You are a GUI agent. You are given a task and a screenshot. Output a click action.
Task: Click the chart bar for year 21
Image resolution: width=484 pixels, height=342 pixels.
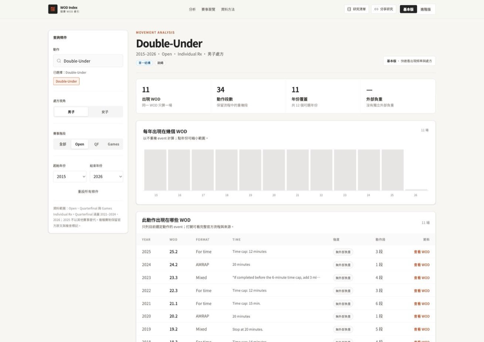coord(298,170)
